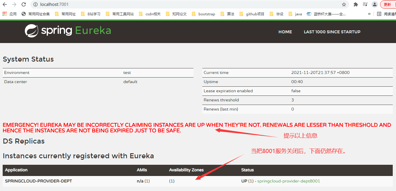Image resolution: width=396 pixels, height=191 pixels.
Task: Click the address bar showing localhost:7001
Action: coord(189,4)
